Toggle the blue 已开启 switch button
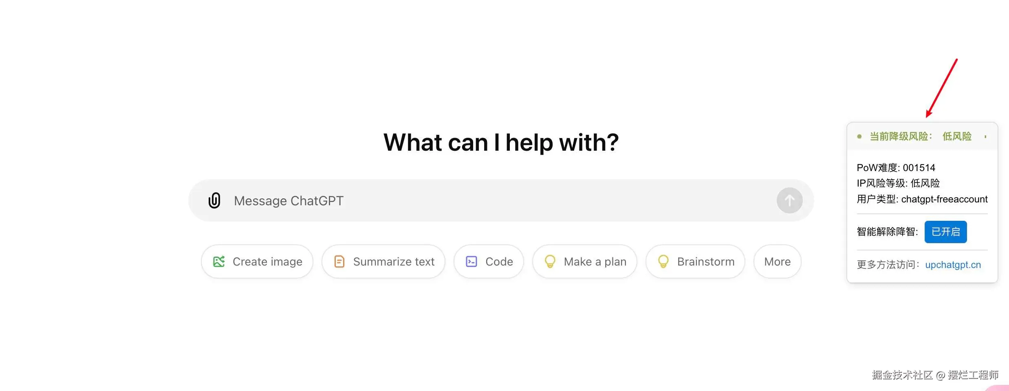Image resolution: width=1009 pixels, height=391 pixels. 945,232
